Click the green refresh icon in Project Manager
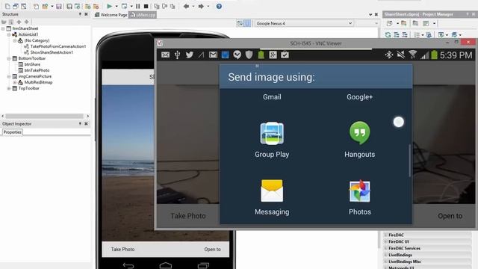The width and height of the screenshot is (478, 269). (388, 35)
